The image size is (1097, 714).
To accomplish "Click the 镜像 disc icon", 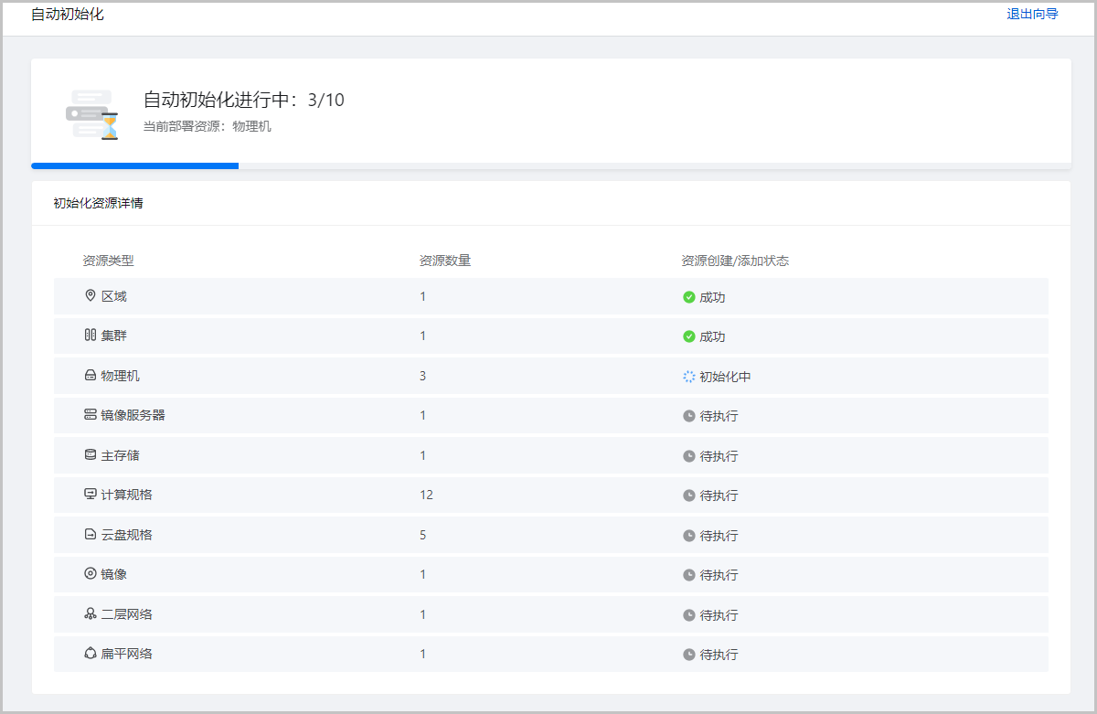I will point(90,574).
